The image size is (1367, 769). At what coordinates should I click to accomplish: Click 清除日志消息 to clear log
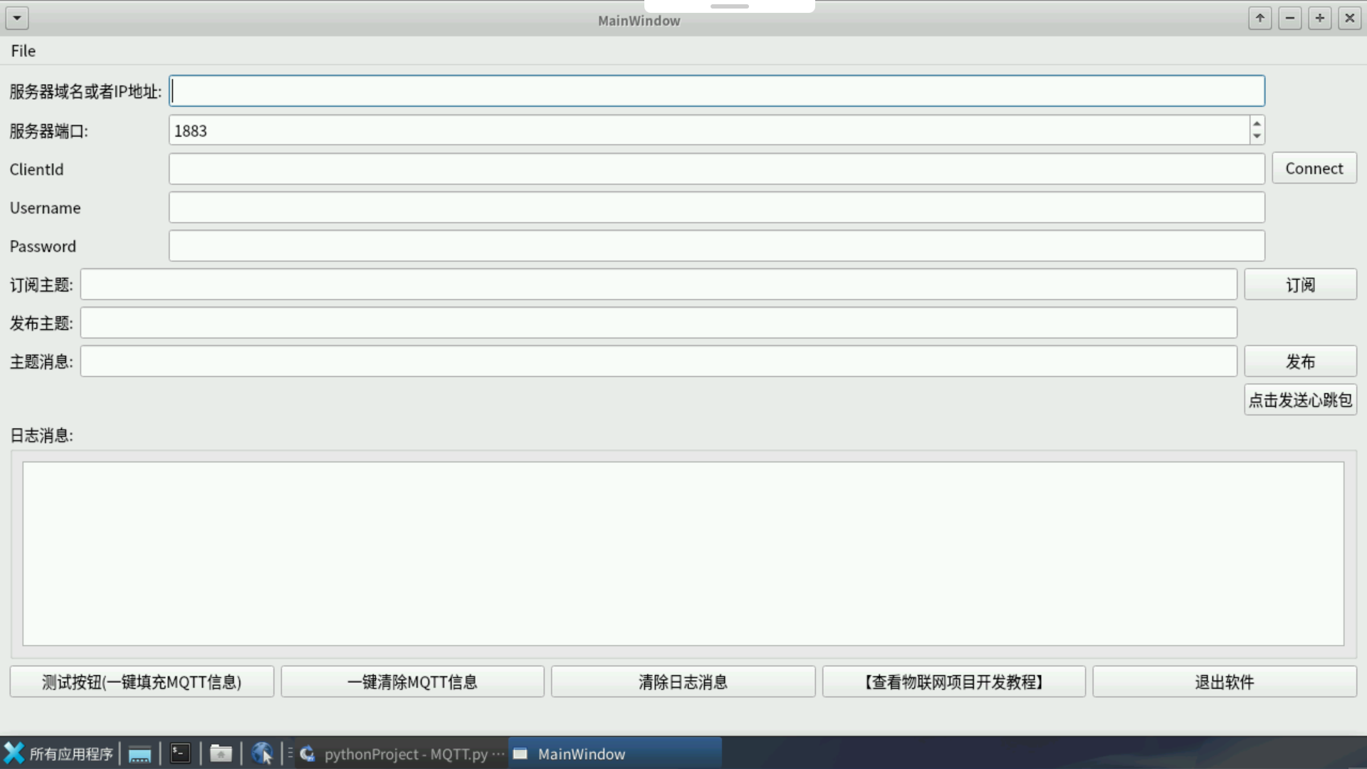pos(683,682)
